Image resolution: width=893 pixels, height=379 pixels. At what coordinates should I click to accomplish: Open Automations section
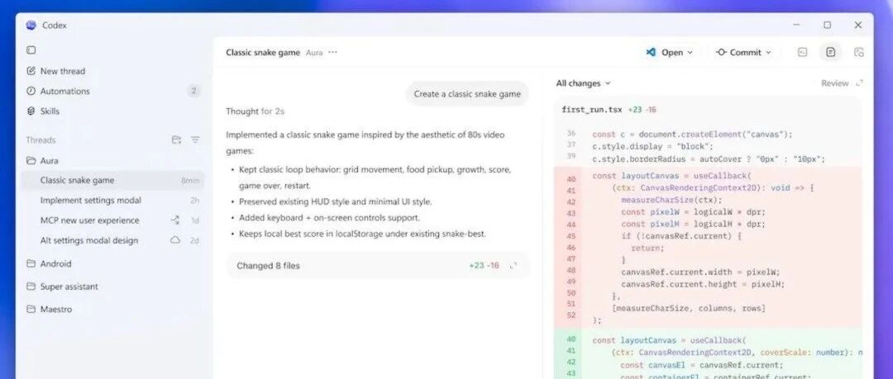click(x=58, y=91)
